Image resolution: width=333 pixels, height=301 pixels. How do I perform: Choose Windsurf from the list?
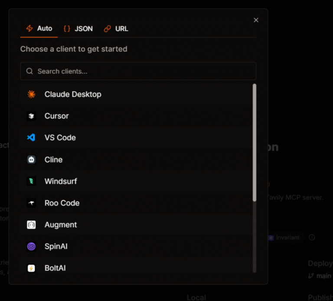[137, 181]
